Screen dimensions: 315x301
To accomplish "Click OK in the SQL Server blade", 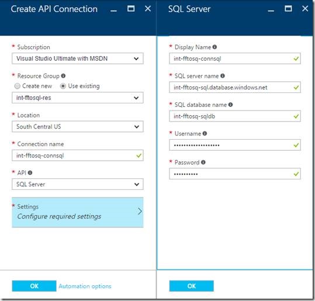I will tap(192, 286).
